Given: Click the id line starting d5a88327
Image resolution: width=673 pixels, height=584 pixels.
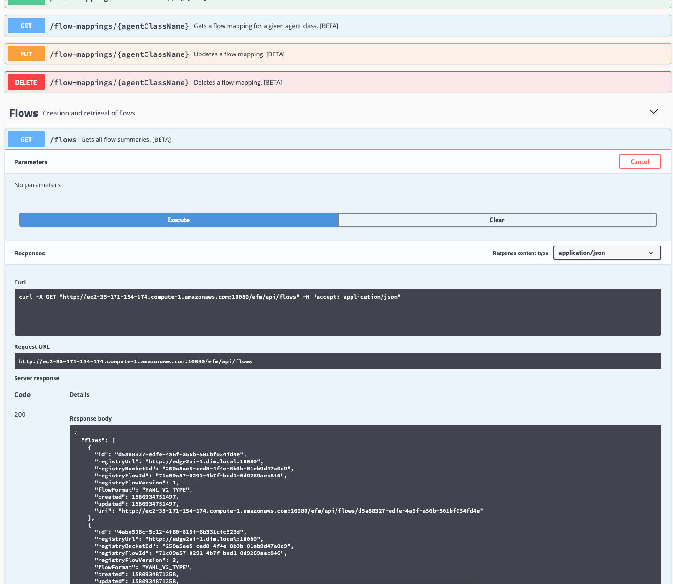Looking at the screenshot, I should (170, 454).
